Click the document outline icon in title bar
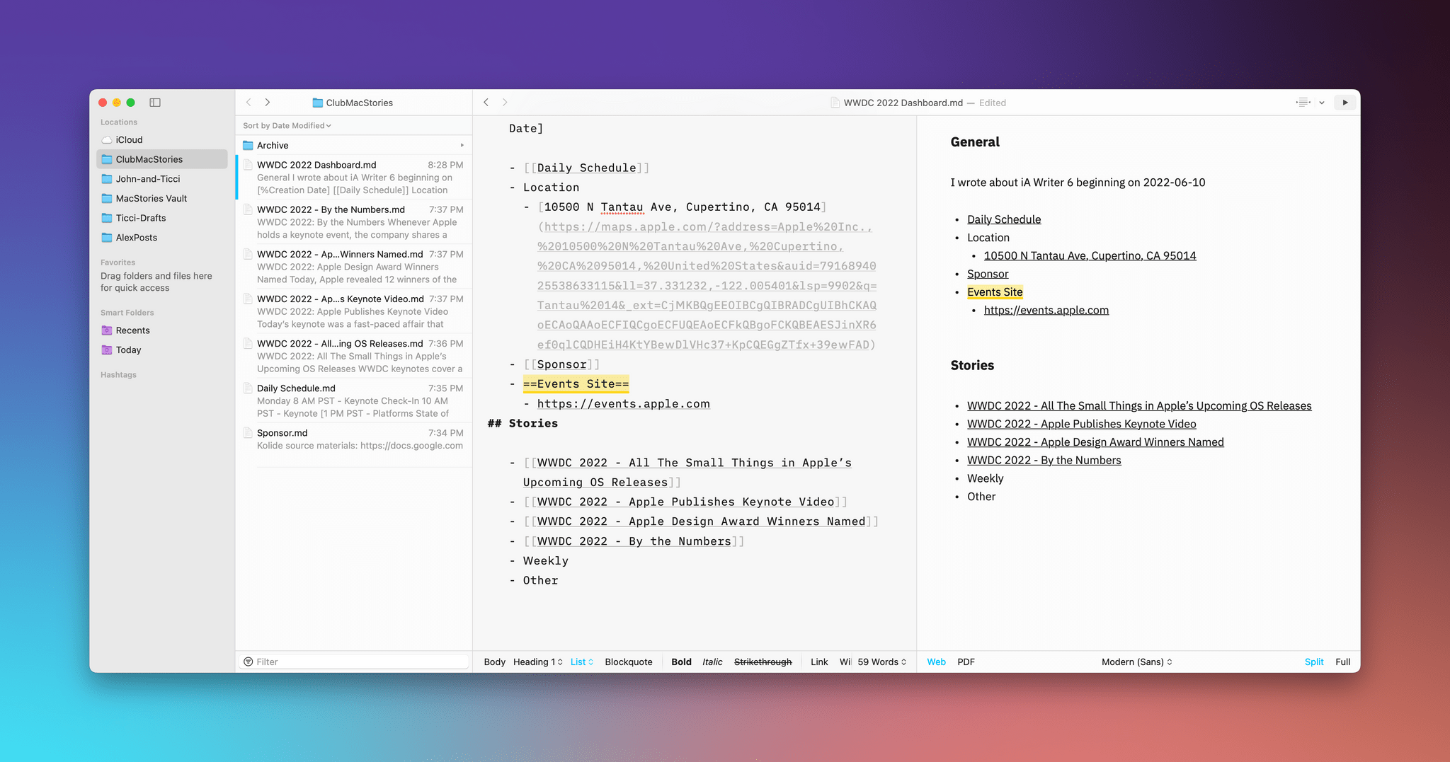Viewport: 1450px width, 762px height. point(1303,103)
